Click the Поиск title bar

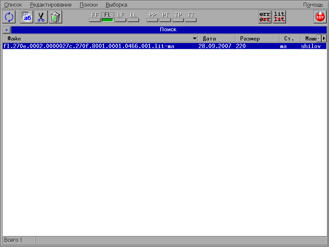[169, 30]
